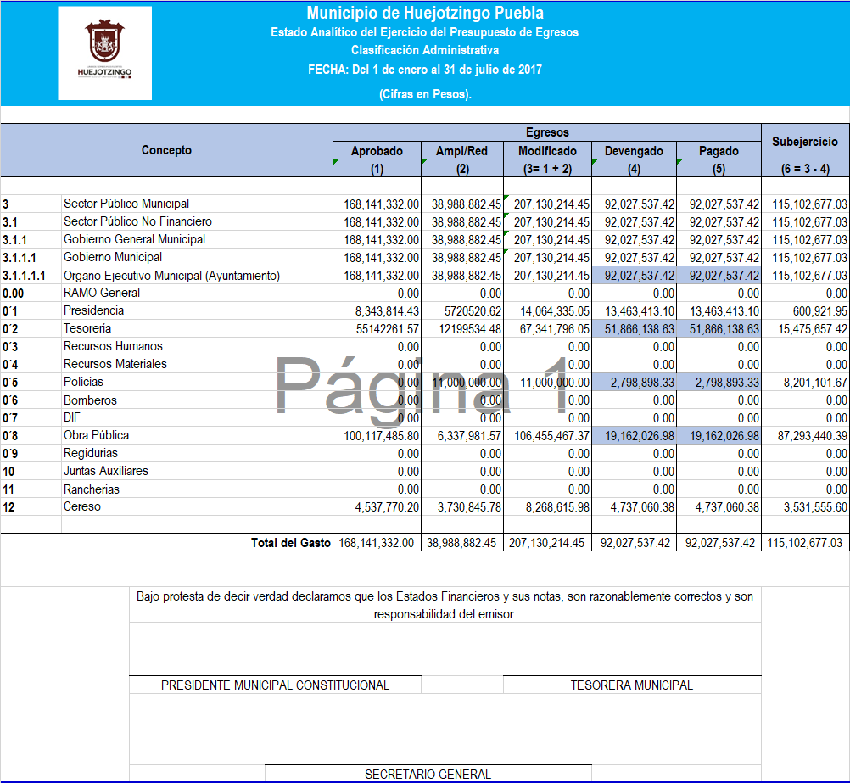The width and height of the screenshot is (850, 783).
Task: Select the 'Concepto' column header
Action: (166, 150)
